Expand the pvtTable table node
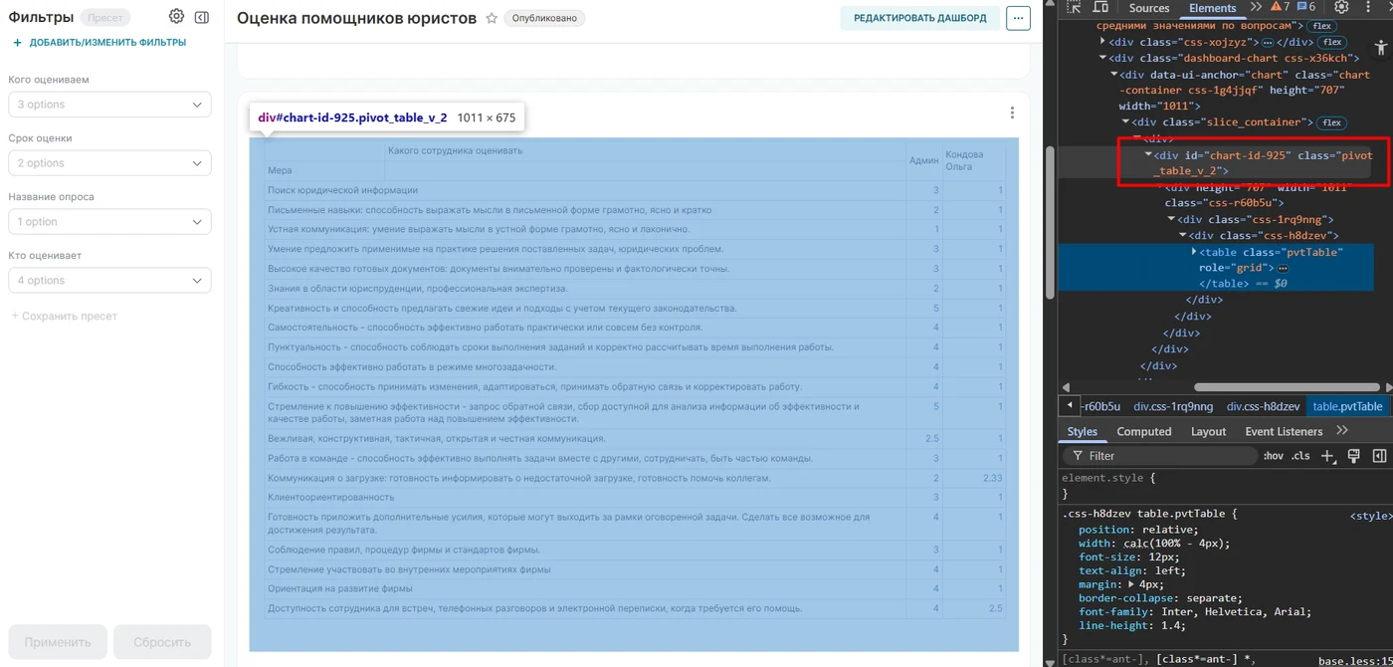 1194,252
